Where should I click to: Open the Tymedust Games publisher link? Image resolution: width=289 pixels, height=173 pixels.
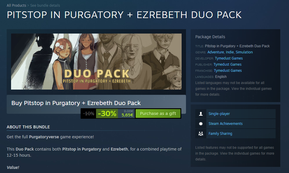coord(227,64)
